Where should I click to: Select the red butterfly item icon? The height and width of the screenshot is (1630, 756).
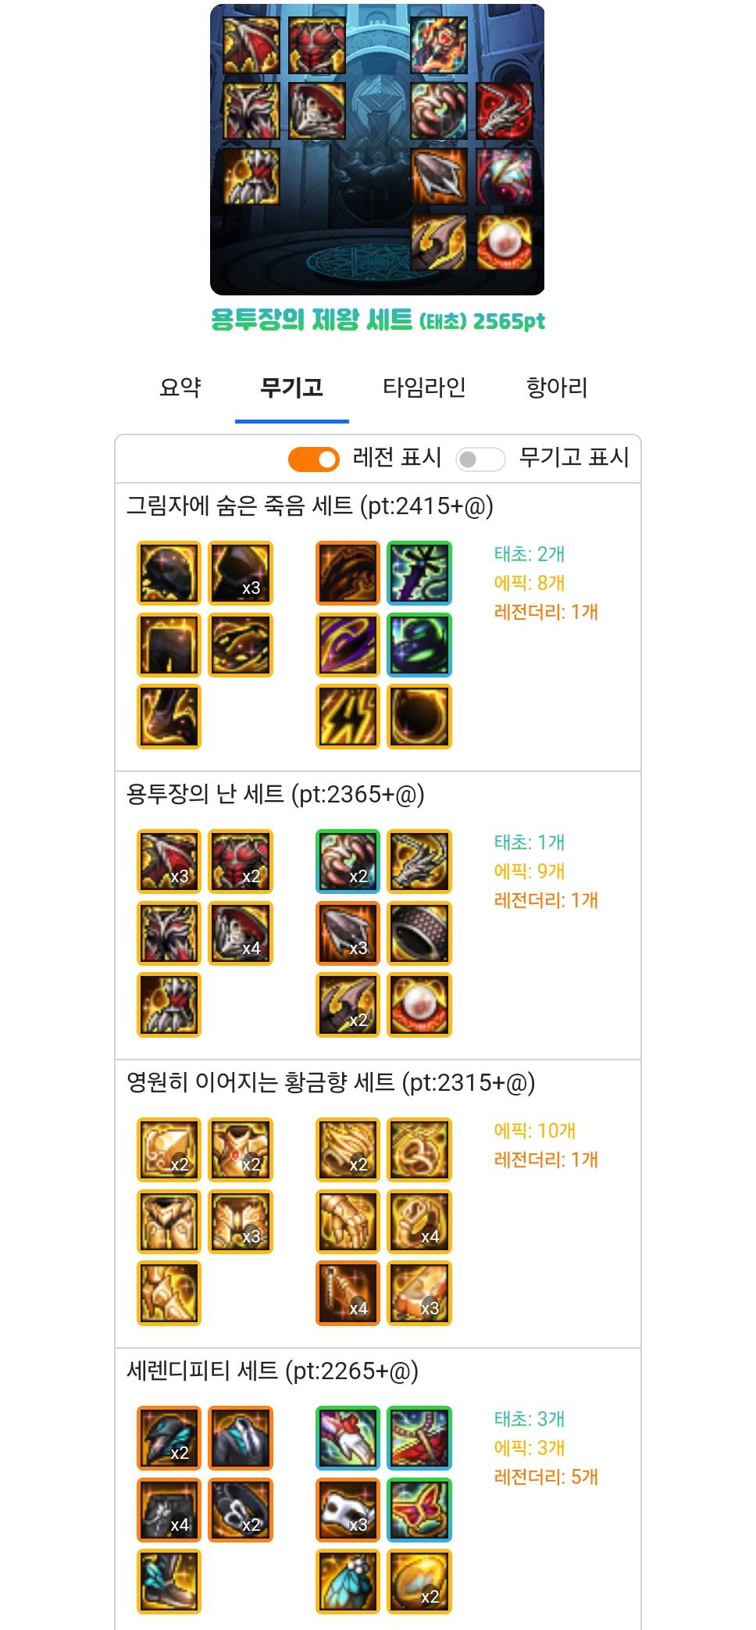[x=419, y=1510]
